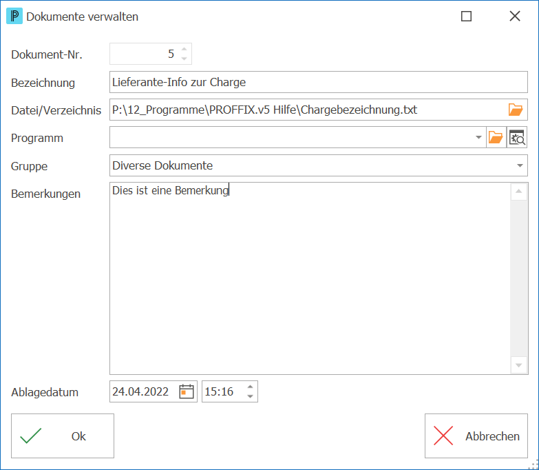Expand the Gruppe dropdown list
539x470 pixels.
pyautogui.click(x=520, y=166)
